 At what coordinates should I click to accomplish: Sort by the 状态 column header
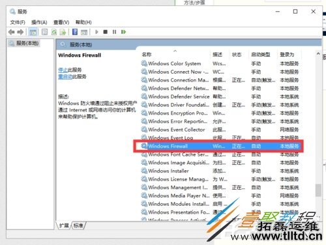pos(237,54)
